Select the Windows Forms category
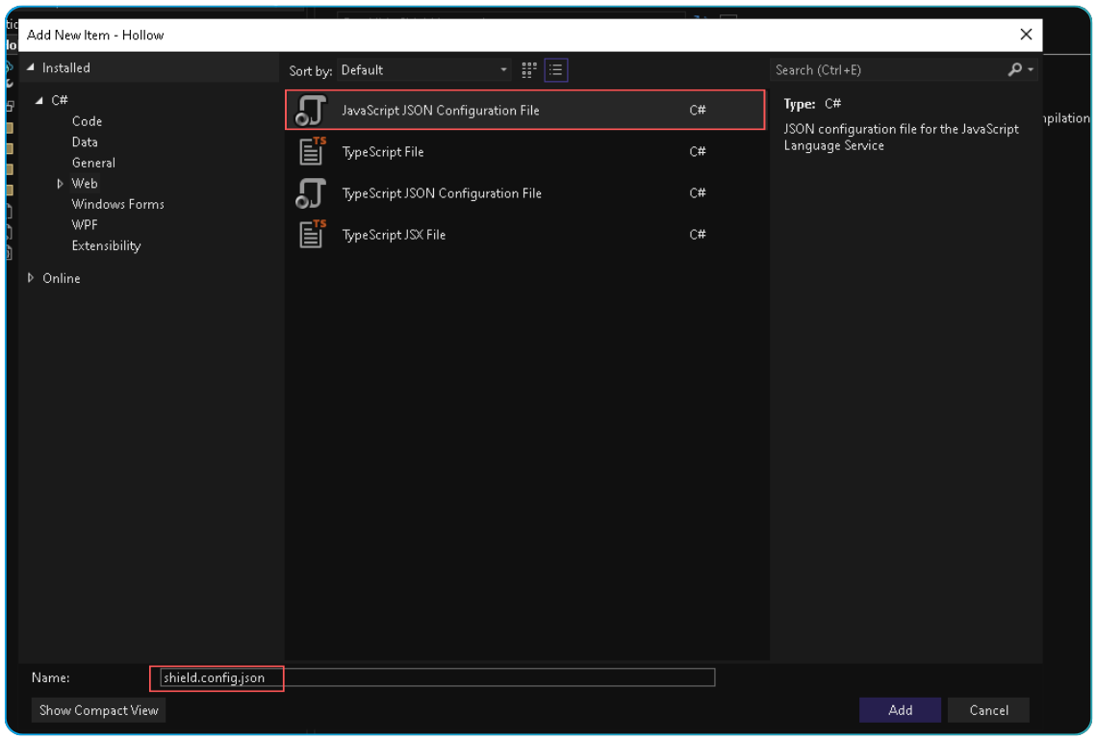Image resolution: width=1097 pixels, height=739 pixels. tap(117, 203)
